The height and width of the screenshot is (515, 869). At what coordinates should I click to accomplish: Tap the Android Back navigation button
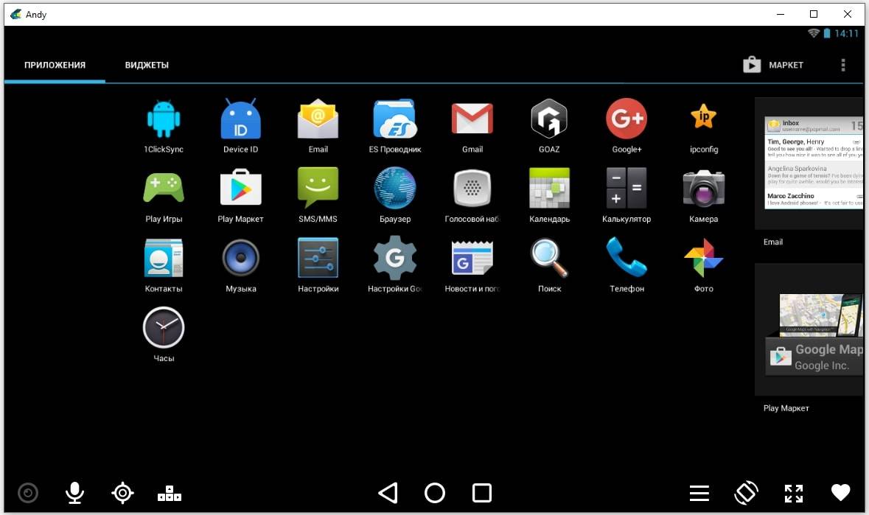[388, 493]
